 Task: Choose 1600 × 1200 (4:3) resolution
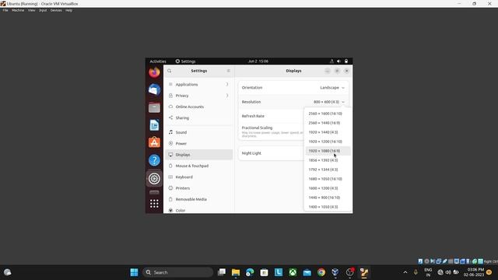(x=328, y=188)
